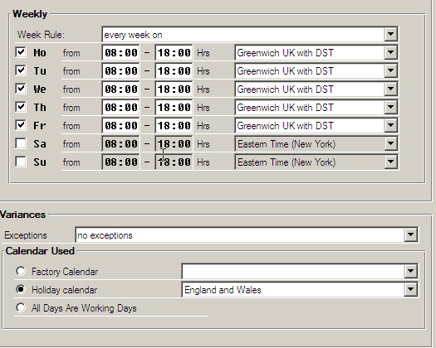Enable the Saturday (Sa) checkbox
436x348 pixels.
click(21, 143)
